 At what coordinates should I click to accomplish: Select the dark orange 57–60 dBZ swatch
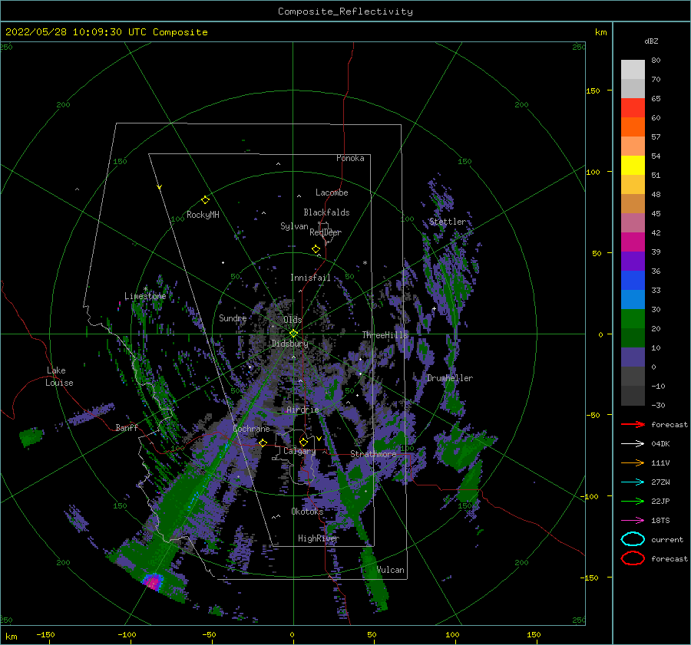(633, 127)
